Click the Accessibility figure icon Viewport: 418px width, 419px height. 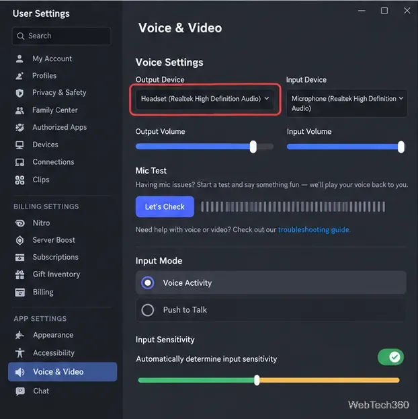19,352
